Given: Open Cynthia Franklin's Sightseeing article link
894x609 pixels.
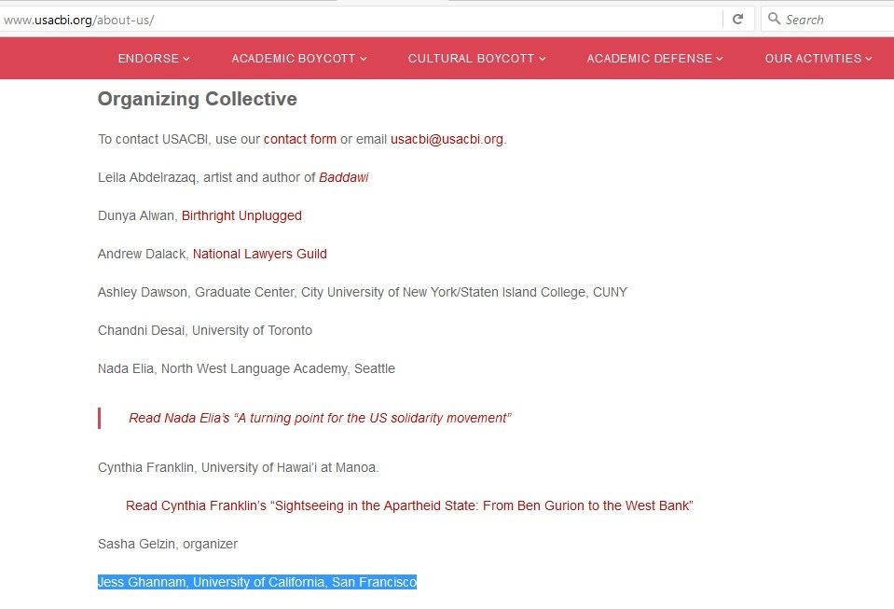Looking at the screenshot, I should (x=409, y=505).
